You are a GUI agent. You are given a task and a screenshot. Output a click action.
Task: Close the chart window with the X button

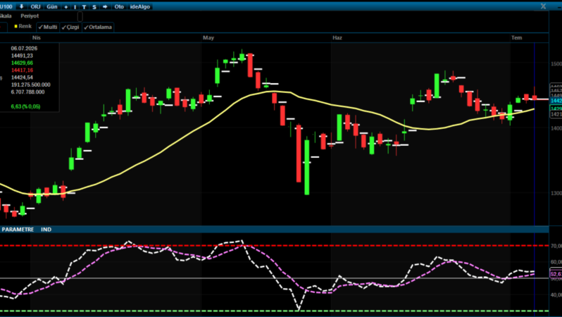click(x=544, y=6)
